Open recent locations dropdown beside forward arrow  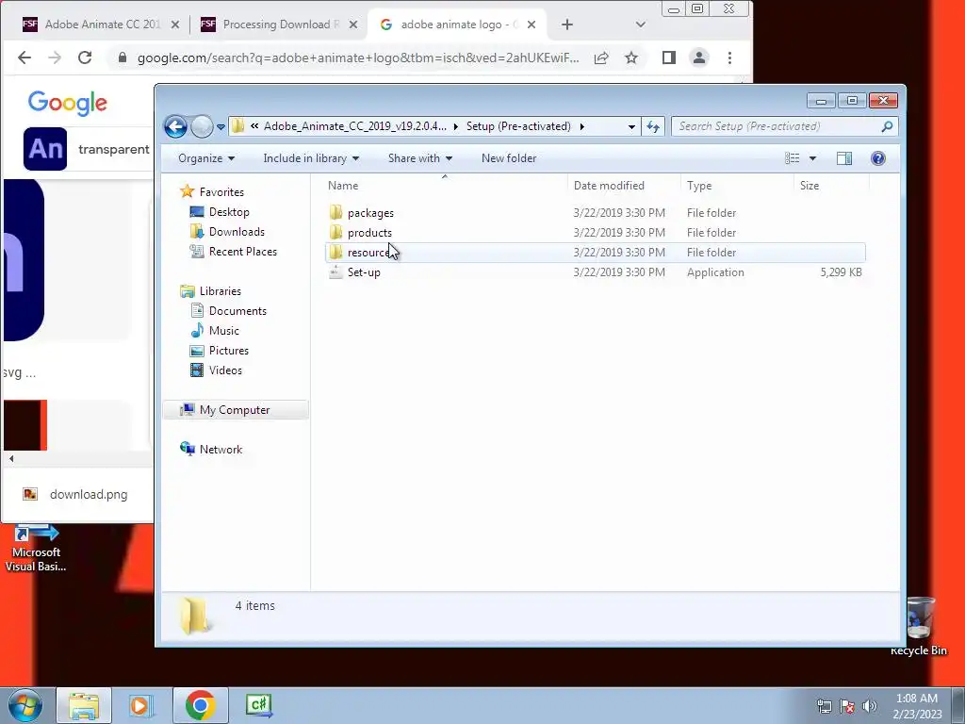tap(221, 127)
